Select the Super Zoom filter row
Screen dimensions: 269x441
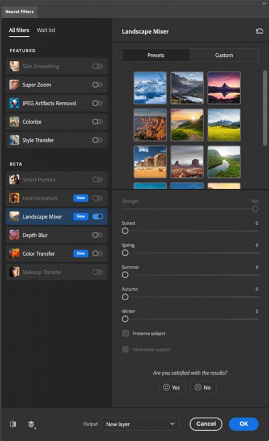coord(56,85)
